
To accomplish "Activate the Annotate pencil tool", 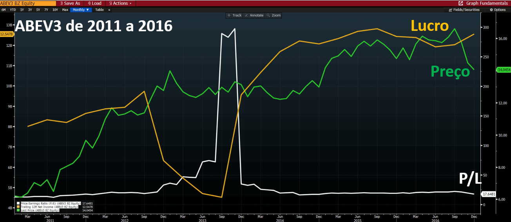I will (254, 15).
